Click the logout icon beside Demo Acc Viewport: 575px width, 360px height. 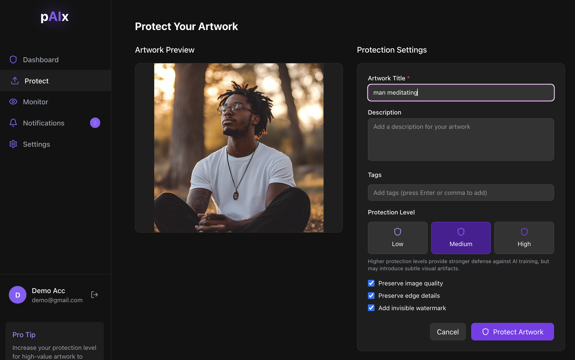click(94, 295)
